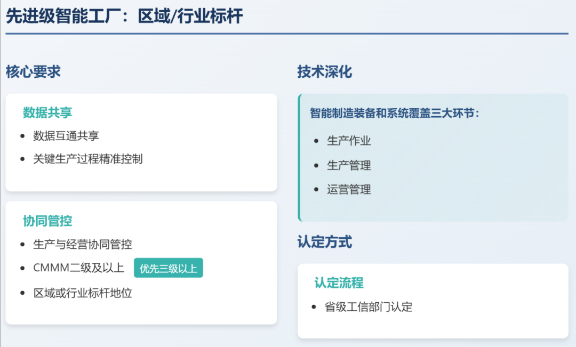Click the 优先三级以上 badge
Viewport: 576px width, 347px height.
(x=168, y=268)
